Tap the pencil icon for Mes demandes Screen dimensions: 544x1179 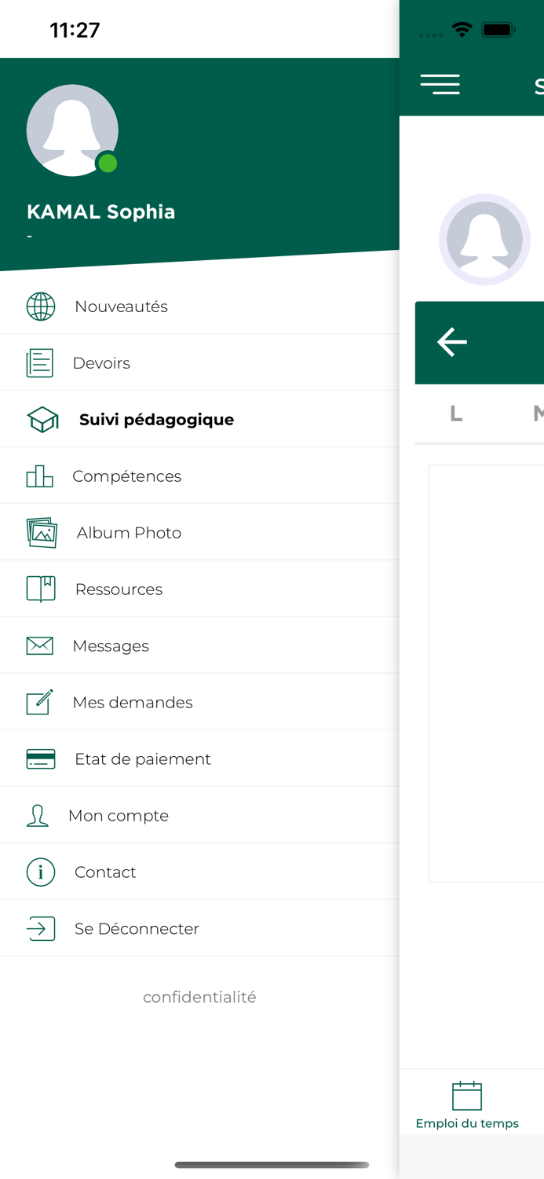[x=40, y=702]
